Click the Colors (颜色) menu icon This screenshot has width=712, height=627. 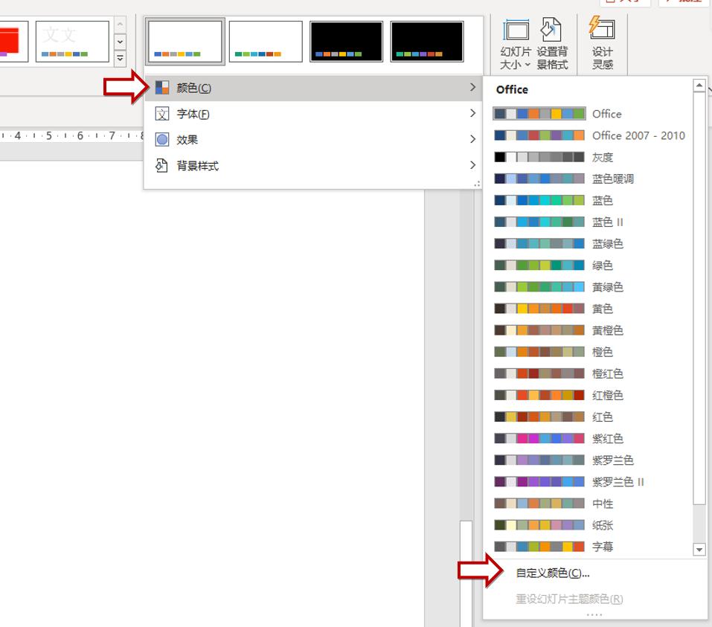162,88
